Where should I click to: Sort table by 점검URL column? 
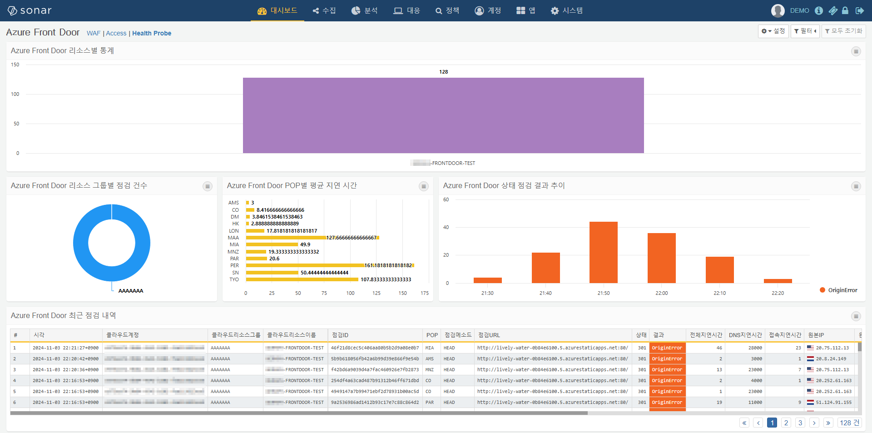coord(553,335)
